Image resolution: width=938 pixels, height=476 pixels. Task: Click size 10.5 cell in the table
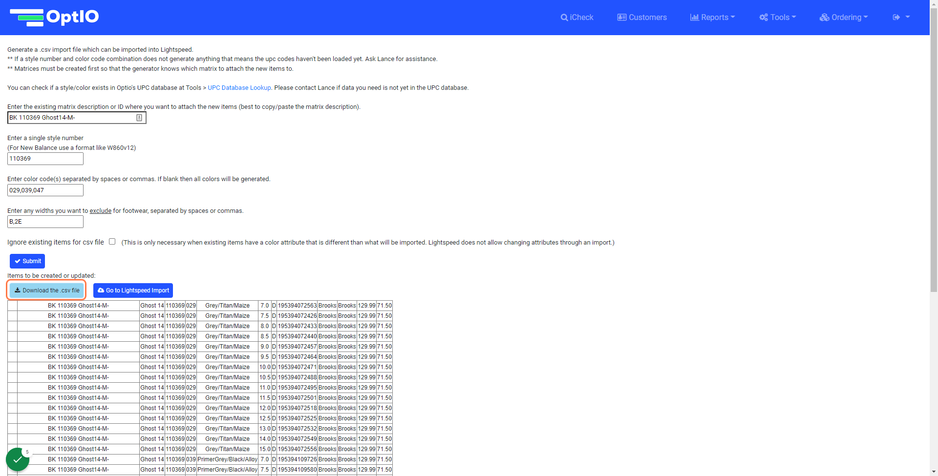[265, 377]
